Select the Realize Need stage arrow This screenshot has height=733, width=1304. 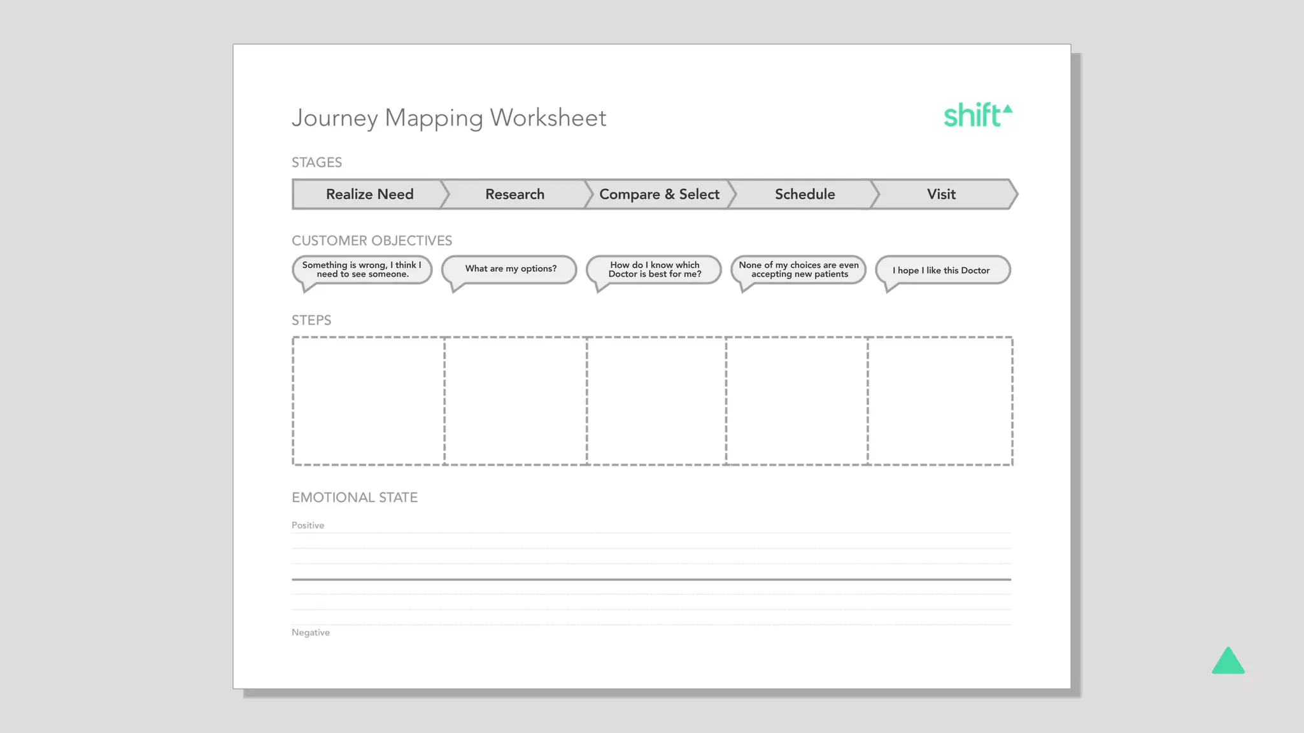pos(369,194)
